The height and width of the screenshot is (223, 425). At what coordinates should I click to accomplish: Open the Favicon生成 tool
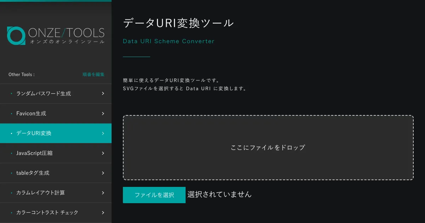pyautogui.click(x=31, y=114)
